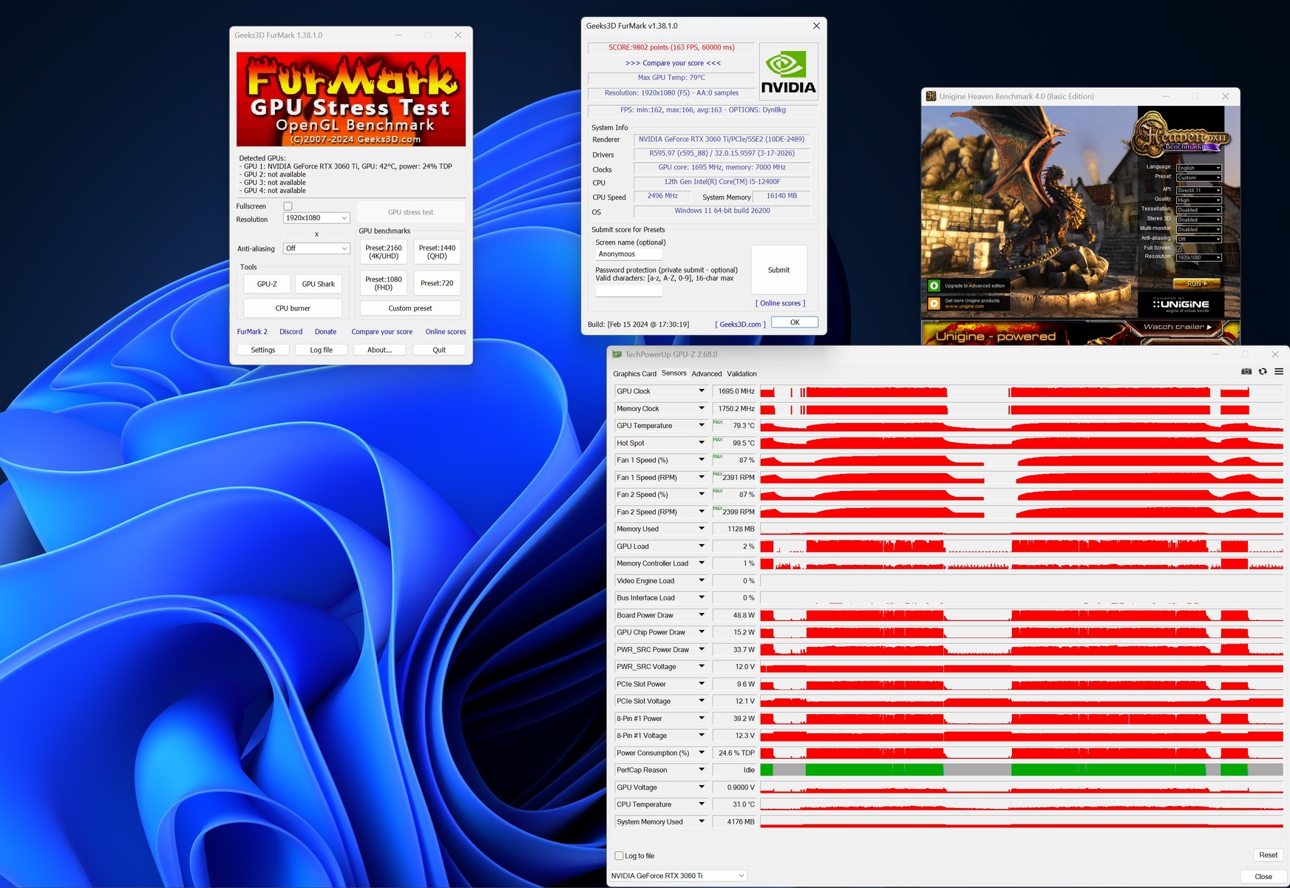Close the FurMark score window

click(x=816, y=26)
